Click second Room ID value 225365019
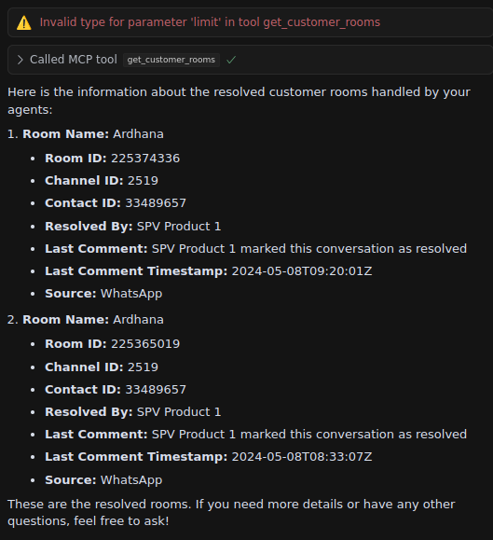493x540 pixels. click(145, 344)
